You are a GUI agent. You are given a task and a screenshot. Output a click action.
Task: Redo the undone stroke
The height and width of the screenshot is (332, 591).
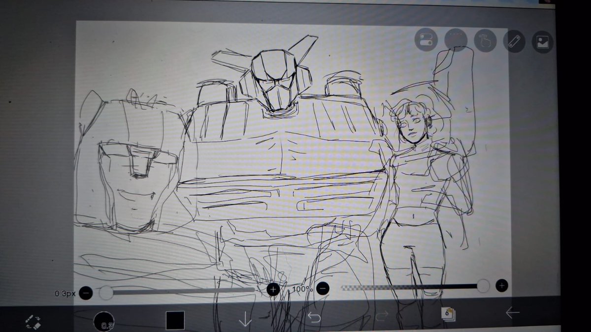click(x=382, y=315)
